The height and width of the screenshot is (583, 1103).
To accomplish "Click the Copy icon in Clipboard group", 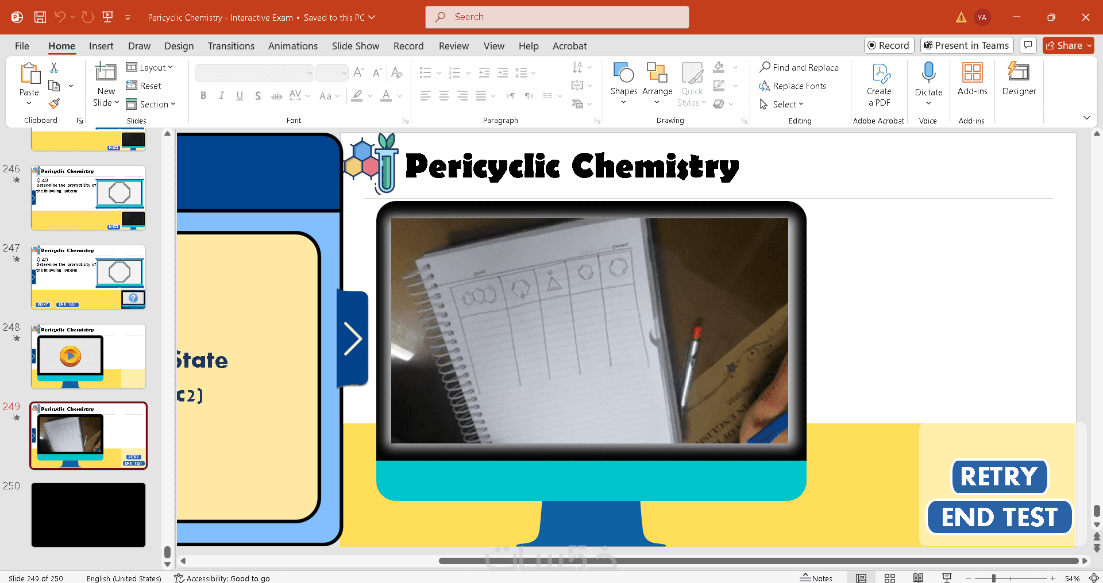I will click(54, 86).
